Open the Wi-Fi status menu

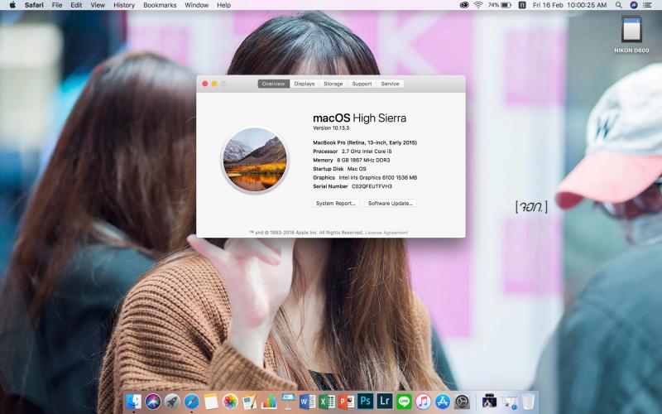pyautogui.click(x=478, y=5)
